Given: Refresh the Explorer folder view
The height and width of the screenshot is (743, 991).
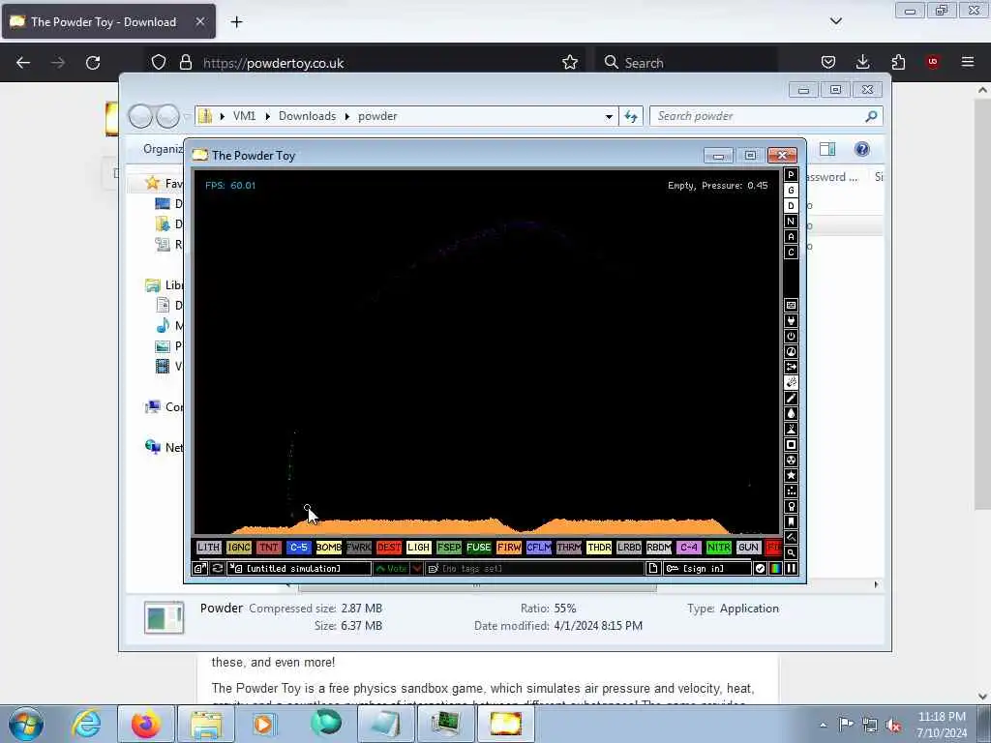Looking at the screenshot, I should (x=631, y=116).
